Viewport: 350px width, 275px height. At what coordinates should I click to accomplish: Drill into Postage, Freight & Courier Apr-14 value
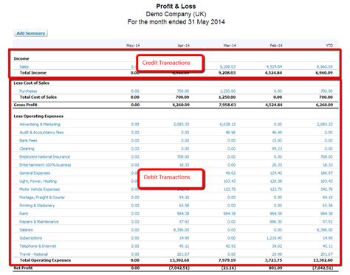point(184,198)
